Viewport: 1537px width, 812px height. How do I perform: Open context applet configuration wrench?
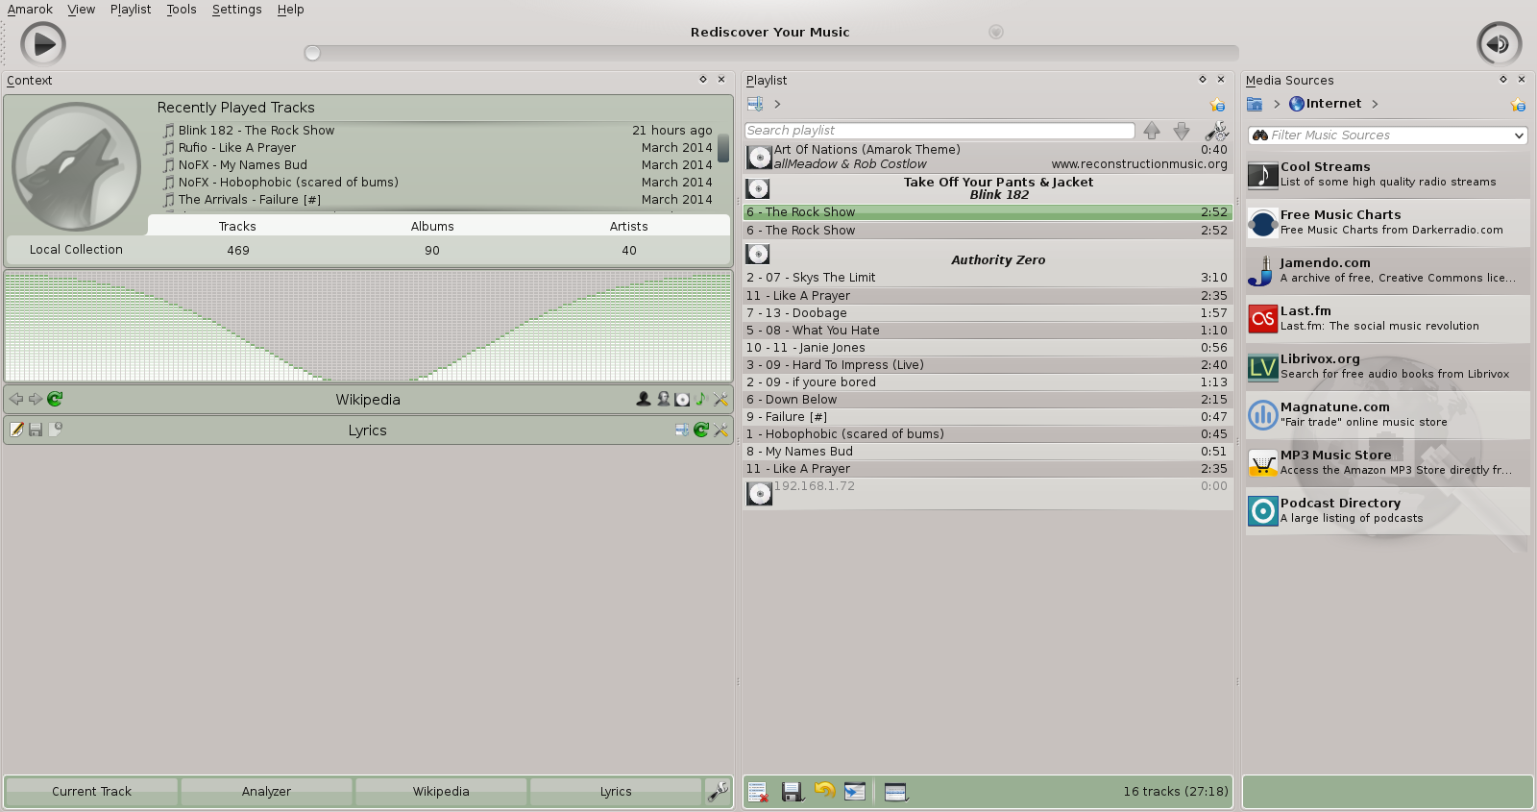coord(718,791)
